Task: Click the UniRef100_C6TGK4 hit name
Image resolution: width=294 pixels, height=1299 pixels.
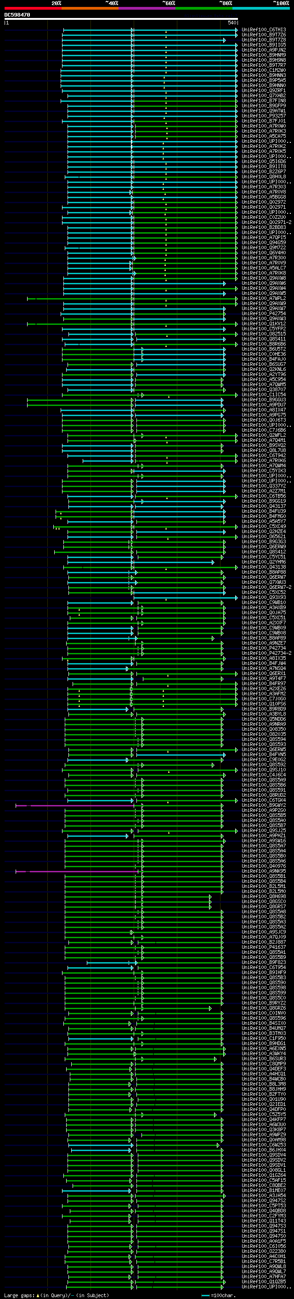Action: [x=264, y=800]
